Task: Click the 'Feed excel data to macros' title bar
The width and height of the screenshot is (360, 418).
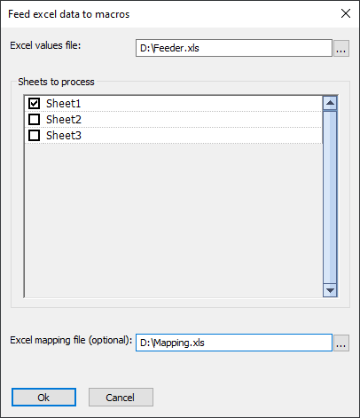Action: tap(69, 14)
